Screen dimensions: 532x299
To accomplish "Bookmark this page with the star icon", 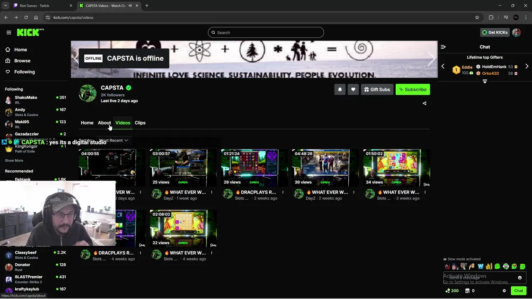I will pyautogui.click(x=477, y=17).
